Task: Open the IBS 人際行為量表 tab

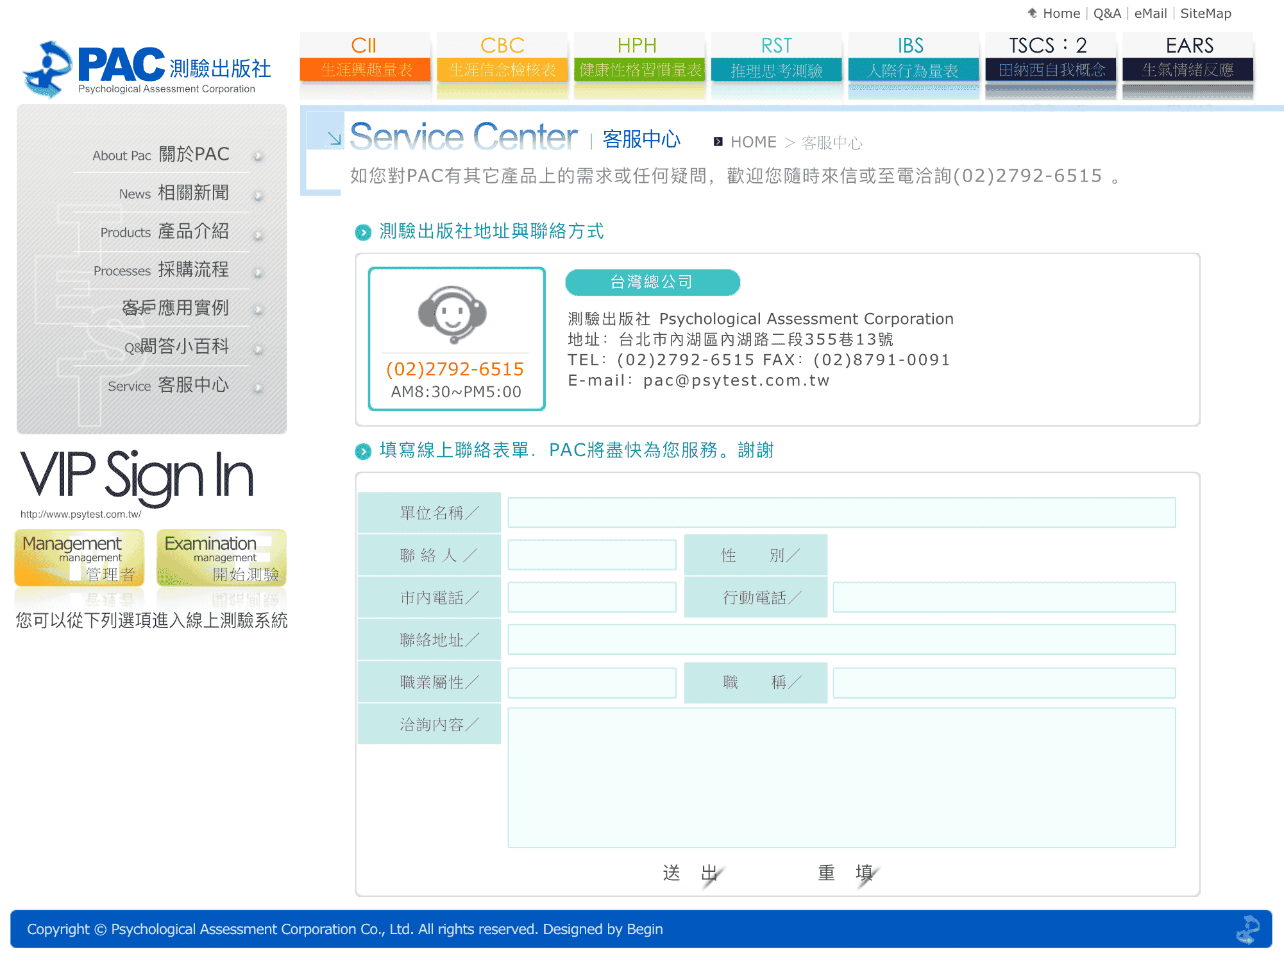Action: tap(913, 58)
